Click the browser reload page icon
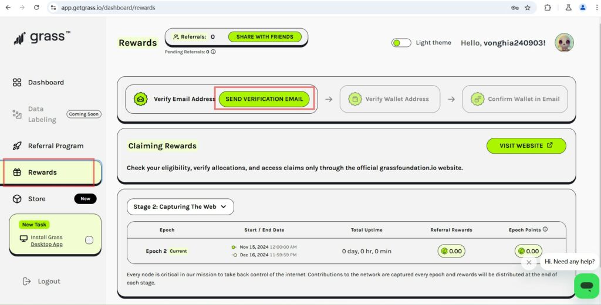Viewport: 601px width, 305px height. [x=36, y=8]
